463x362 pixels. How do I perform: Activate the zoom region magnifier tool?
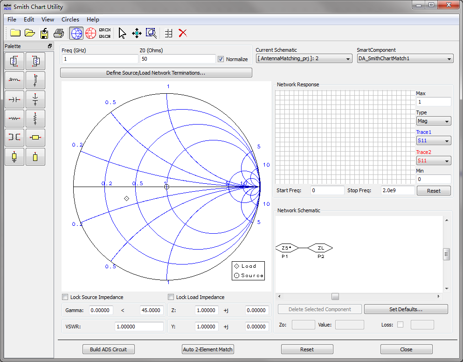[x=152, y=33]
